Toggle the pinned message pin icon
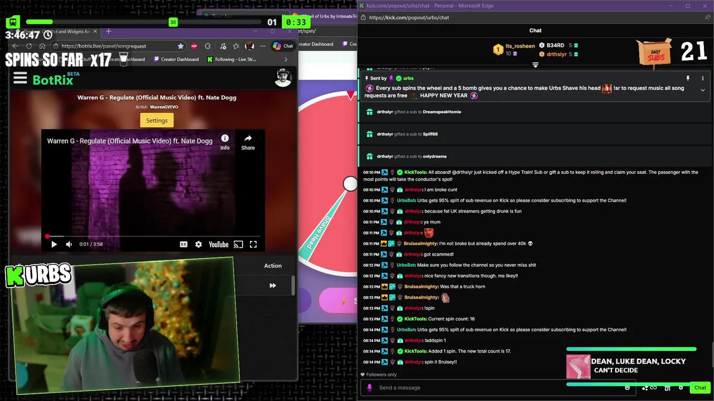The height and width of the screenshot is (401, 714). coord(688,79)
